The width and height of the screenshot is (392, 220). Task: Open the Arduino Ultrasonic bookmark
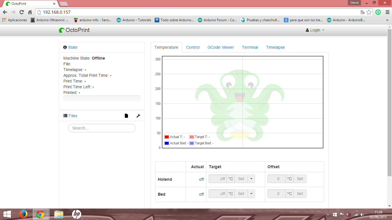coord(50,20)
